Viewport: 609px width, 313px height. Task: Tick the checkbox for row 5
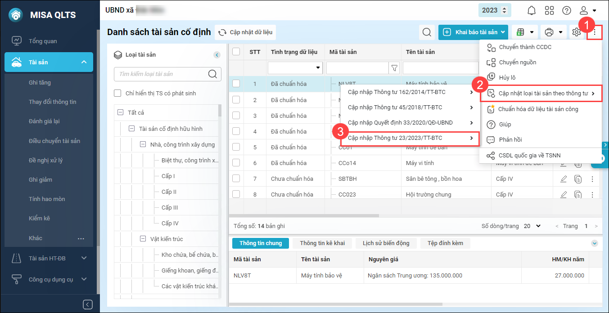click(236, 147)
